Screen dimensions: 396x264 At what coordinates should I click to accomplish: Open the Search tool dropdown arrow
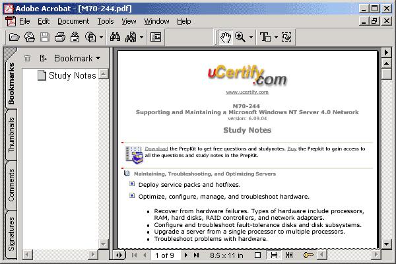point(141,38)
